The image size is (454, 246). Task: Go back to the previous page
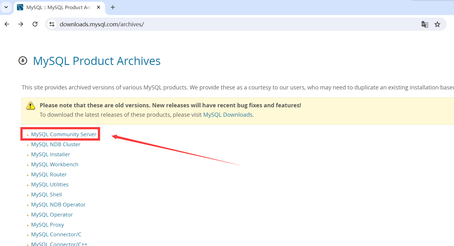click(7, 24)
